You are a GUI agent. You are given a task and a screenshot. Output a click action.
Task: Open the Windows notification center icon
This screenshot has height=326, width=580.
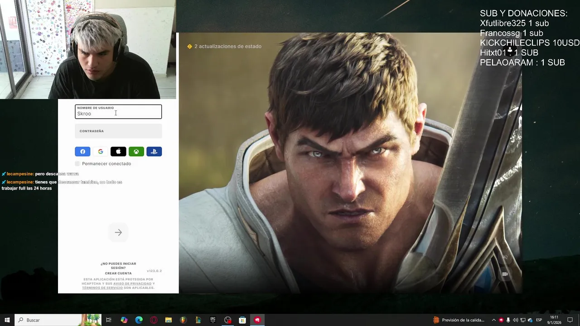(x=570, y=320)
